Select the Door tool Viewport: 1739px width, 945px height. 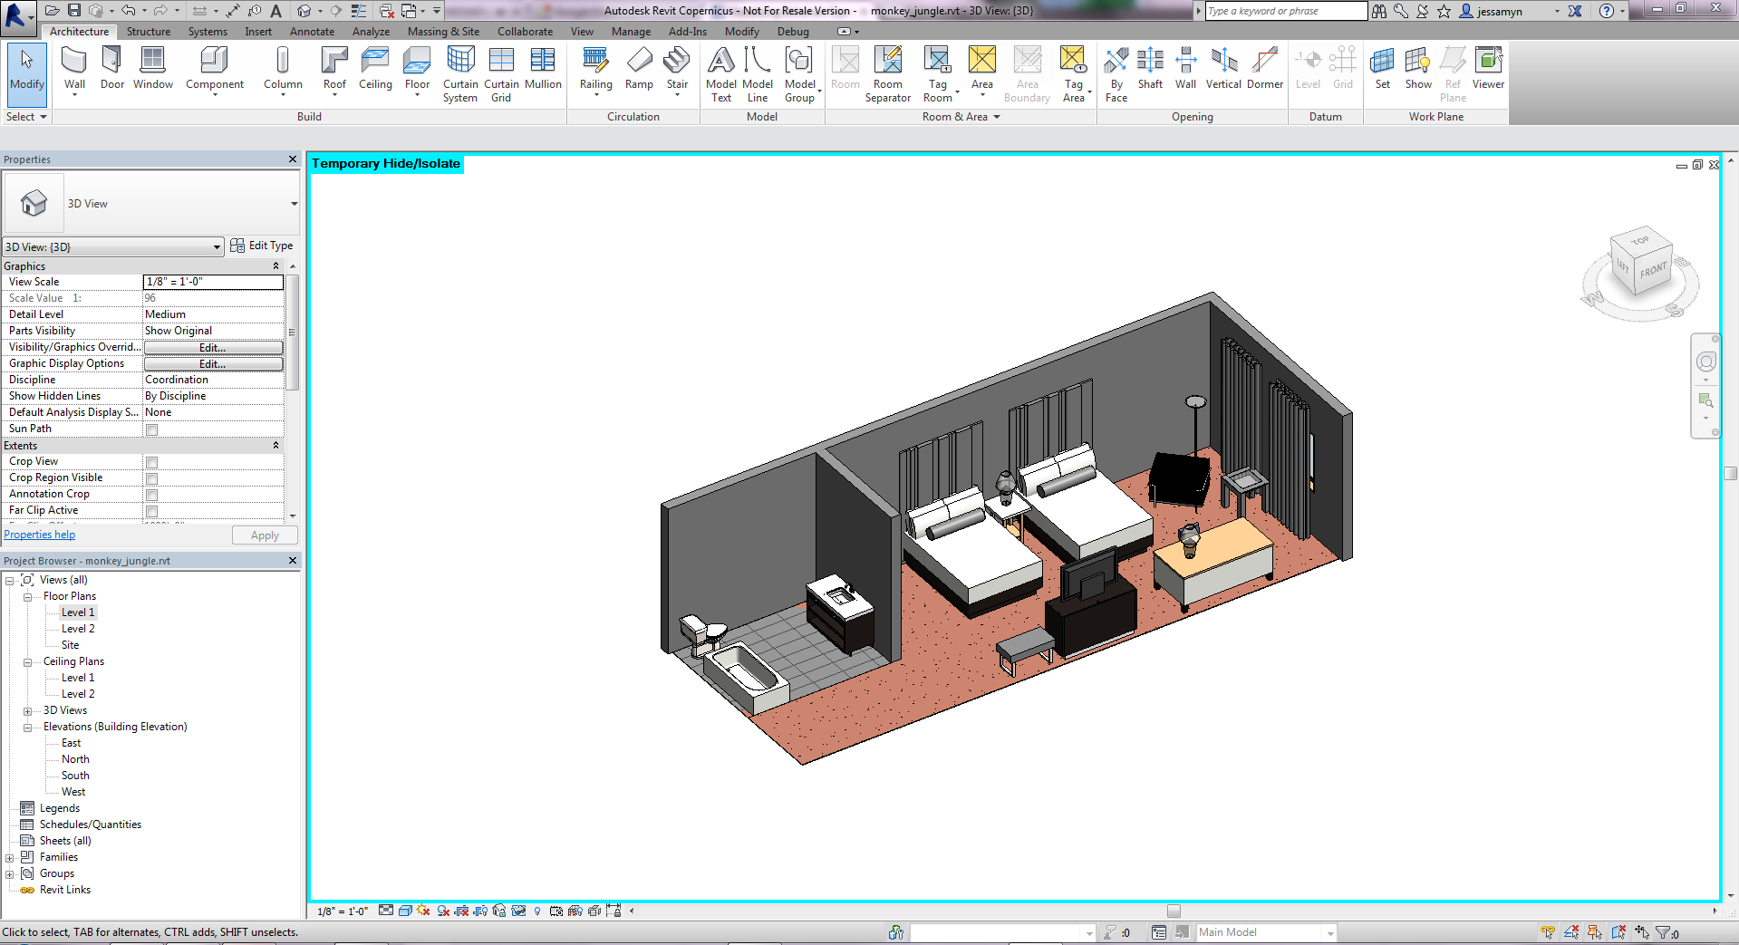point(112,70)
